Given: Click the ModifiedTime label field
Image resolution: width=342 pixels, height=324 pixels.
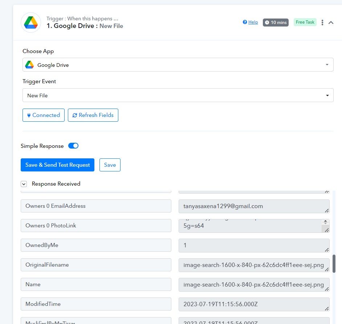Looking at the screenshot, I should pyautogui.click(x=96, y=304).
